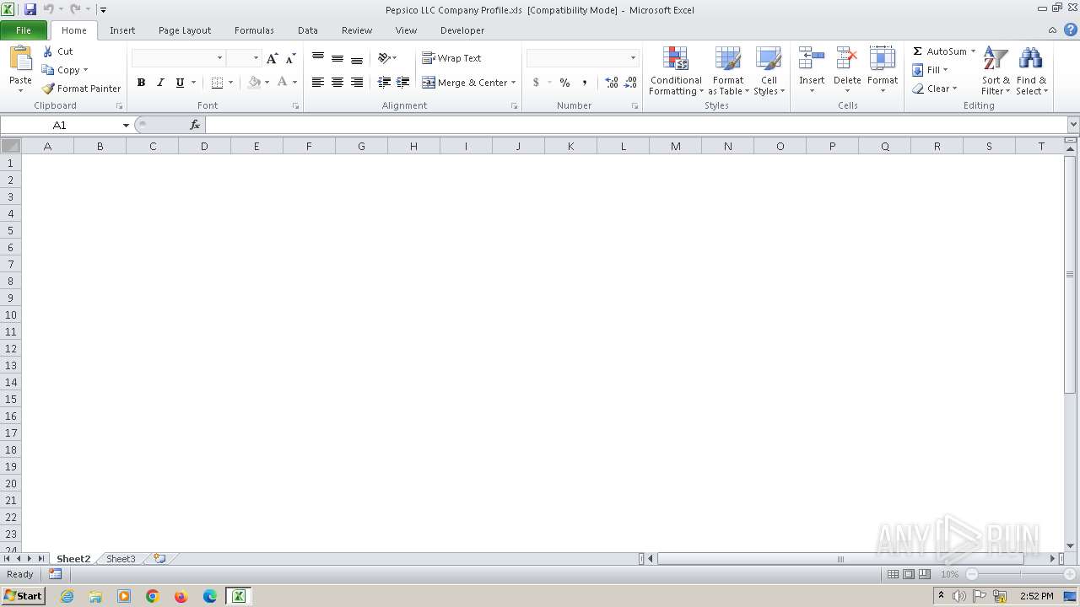
Task: Toggle Underline formatting
Action: point(180,83)
